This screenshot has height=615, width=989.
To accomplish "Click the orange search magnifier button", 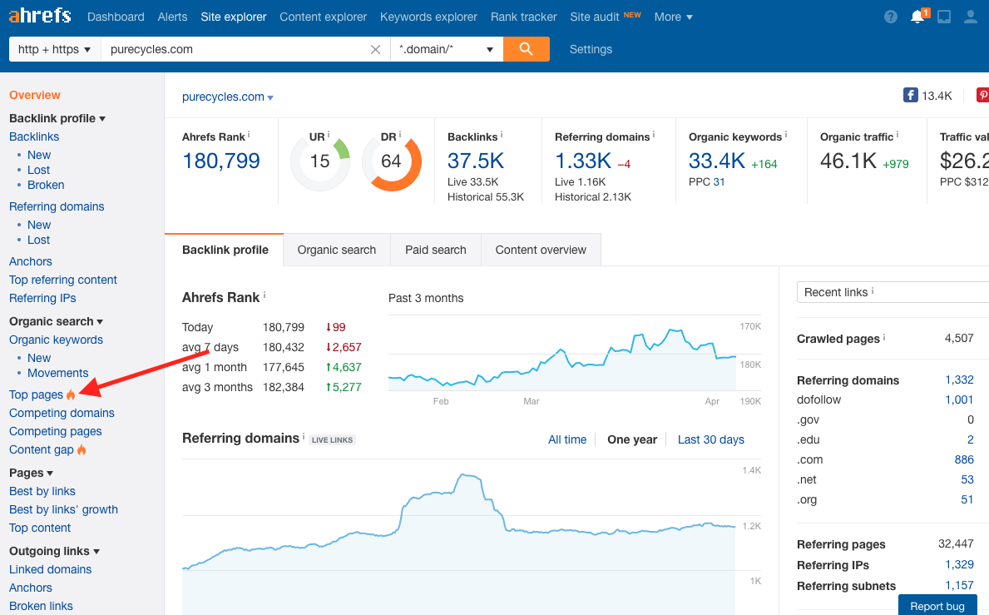I will click(526, 49).
